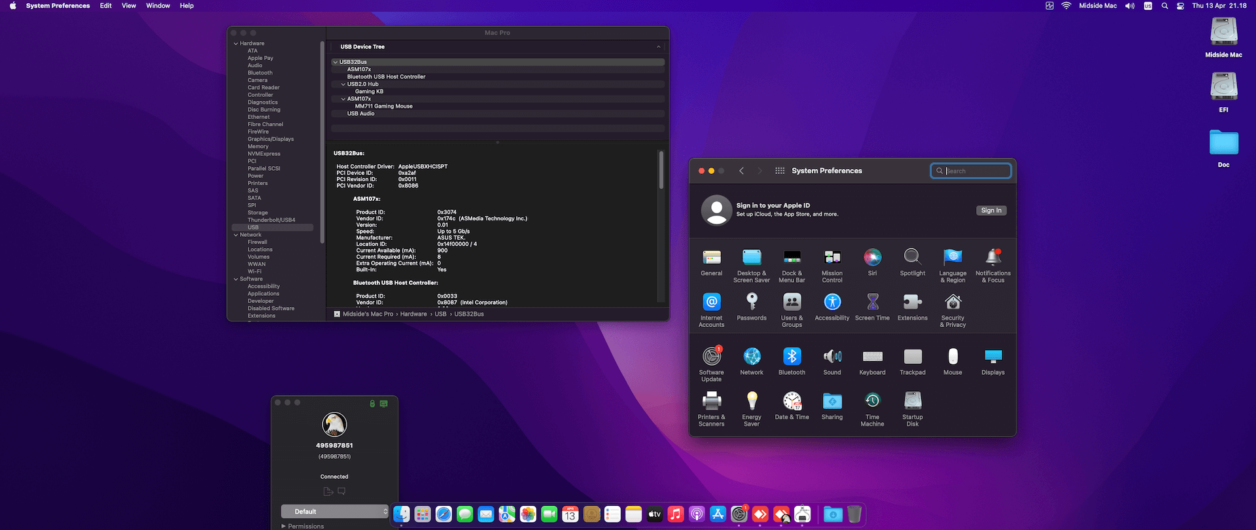
Task: Collapse the USB2.0 Hub tree node
Action: (343, 84)
